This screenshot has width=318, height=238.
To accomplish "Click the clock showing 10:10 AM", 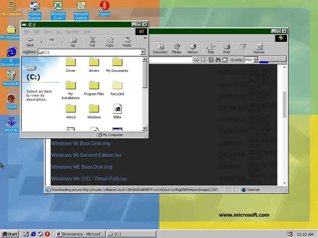I will 305,234.
